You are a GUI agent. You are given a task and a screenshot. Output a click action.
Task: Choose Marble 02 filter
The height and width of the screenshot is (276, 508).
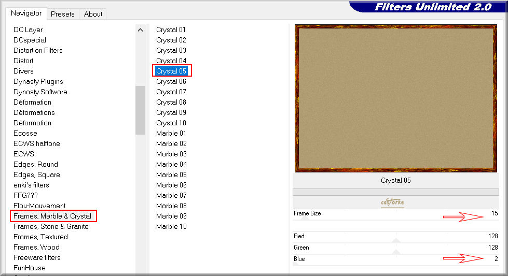click(x=171, y=143)
